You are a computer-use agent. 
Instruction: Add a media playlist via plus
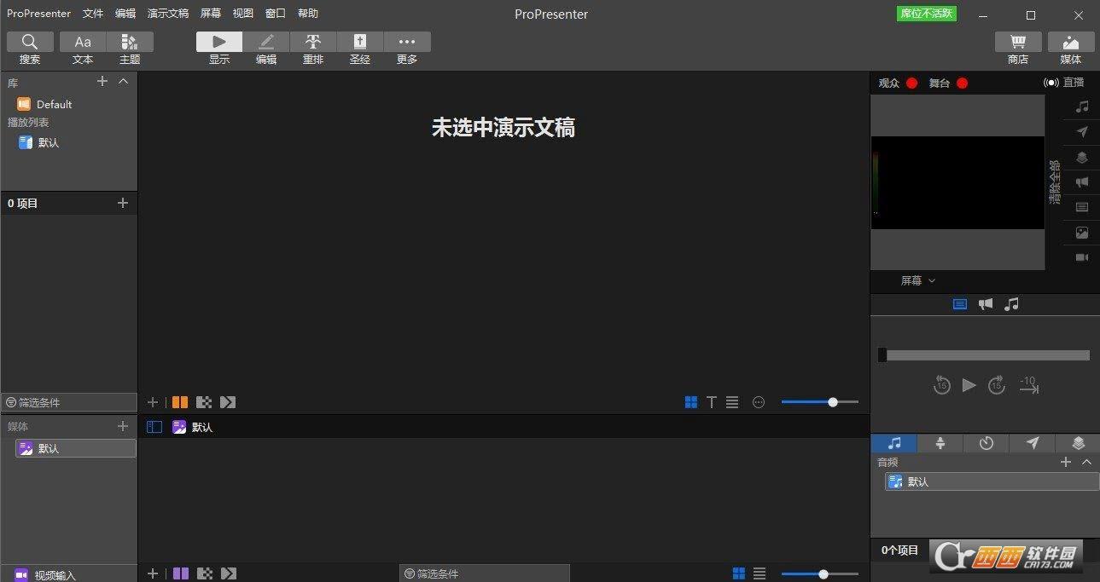123,426
